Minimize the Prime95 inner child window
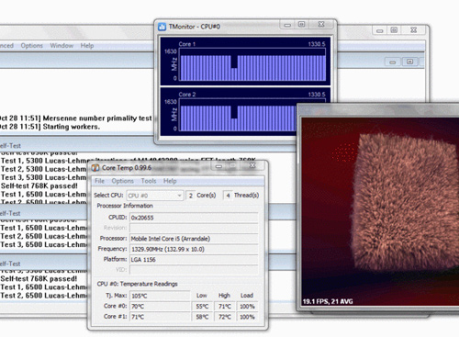459x337 pixels. 393,62
